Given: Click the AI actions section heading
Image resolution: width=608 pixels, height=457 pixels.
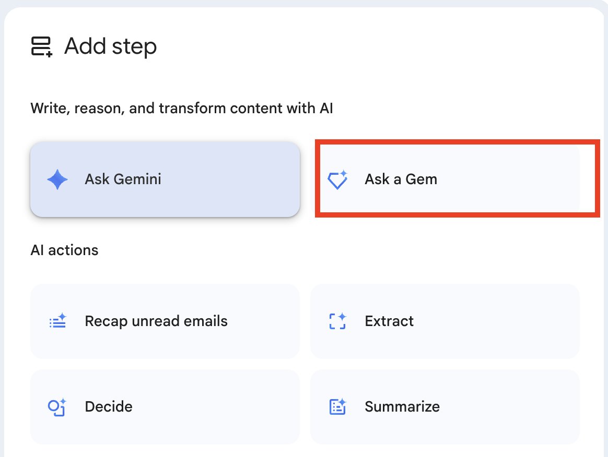Looking at the screenshot, I should click(64, 250).
